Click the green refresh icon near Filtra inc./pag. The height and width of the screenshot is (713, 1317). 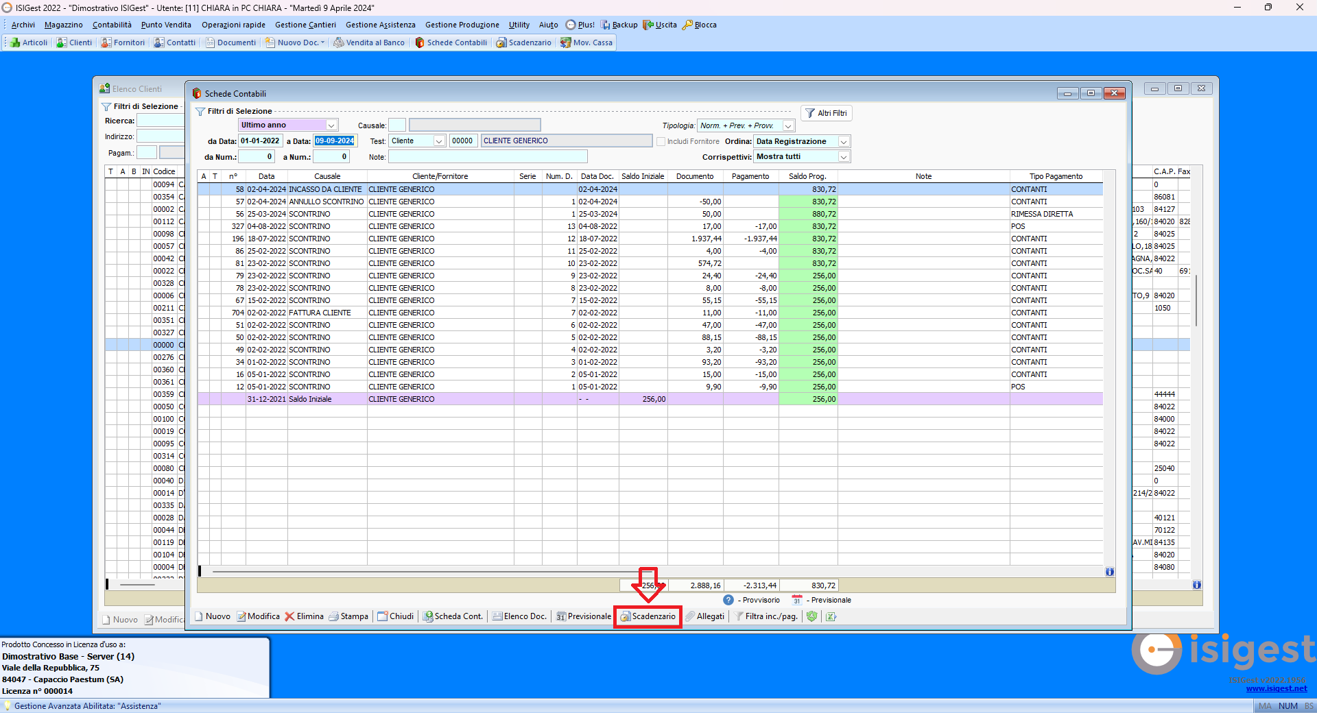click(x=813, y=616)
